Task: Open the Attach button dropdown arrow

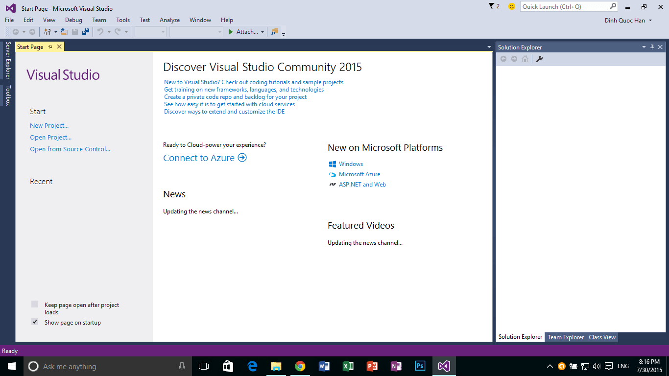Action: click(263, 32)
